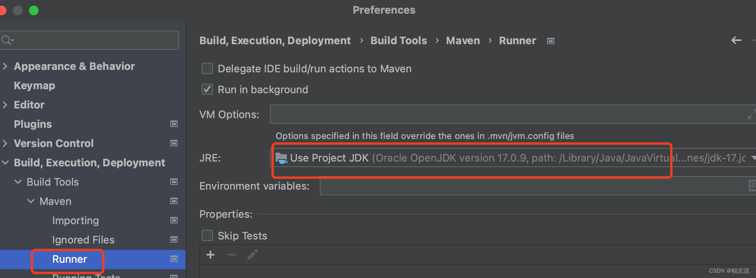Expand the Appearance & Behavior section
756x278 pixels.
(x=5, y=66)
